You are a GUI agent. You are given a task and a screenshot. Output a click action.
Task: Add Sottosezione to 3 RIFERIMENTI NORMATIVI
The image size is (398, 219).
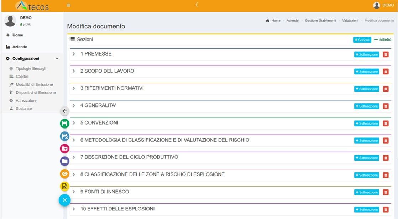[x=366, y=89]
